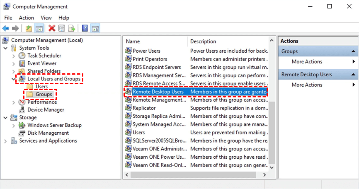Expand the Task Scheduler tree node
This screenshot has height=189, width=359.
pos(14,56)
